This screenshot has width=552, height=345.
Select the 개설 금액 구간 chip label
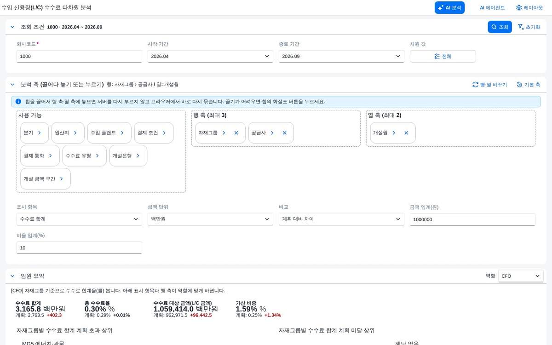click(40, 178)
